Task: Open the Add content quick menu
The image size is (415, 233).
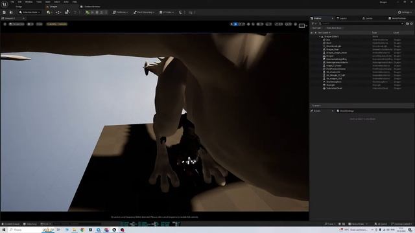Action: point(49,12)
